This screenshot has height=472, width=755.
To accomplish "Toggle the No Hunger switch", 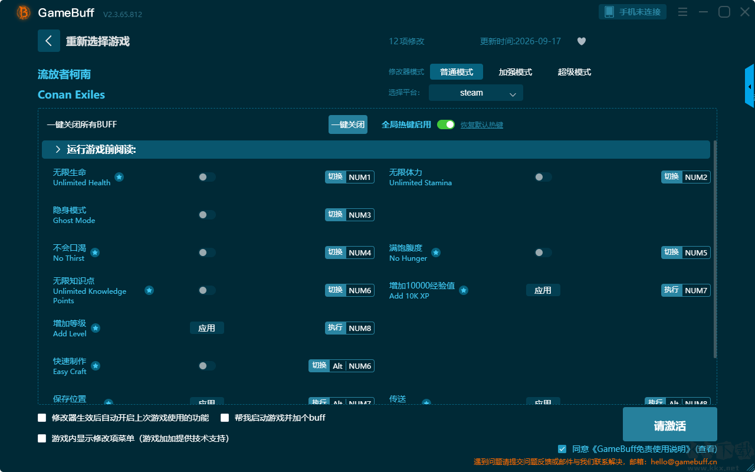I will (543, 253).
